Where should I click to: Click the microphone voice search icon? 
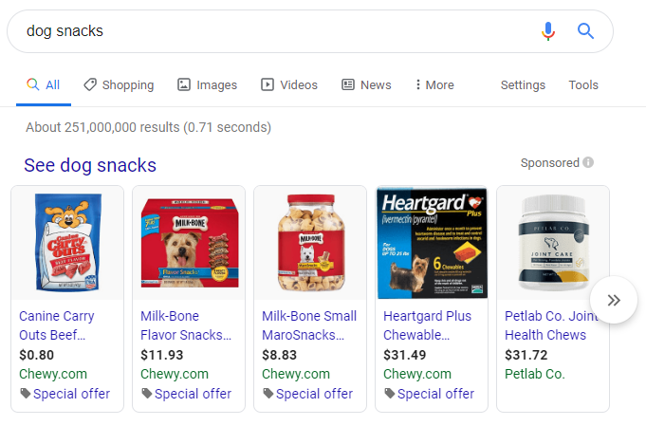coord(548,31)
